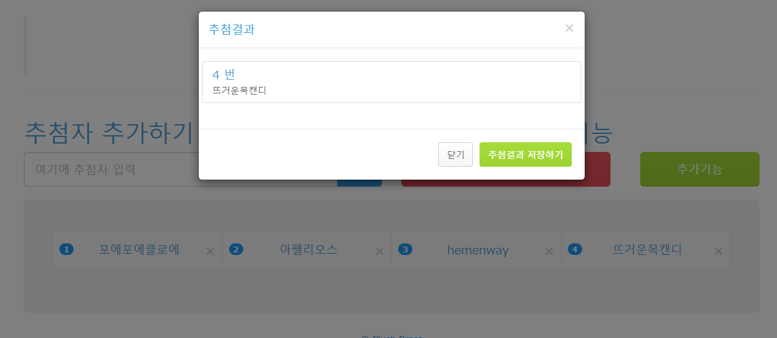Click the 닫기 button
This screenshot has height=338, width=777.
(456, 155)
